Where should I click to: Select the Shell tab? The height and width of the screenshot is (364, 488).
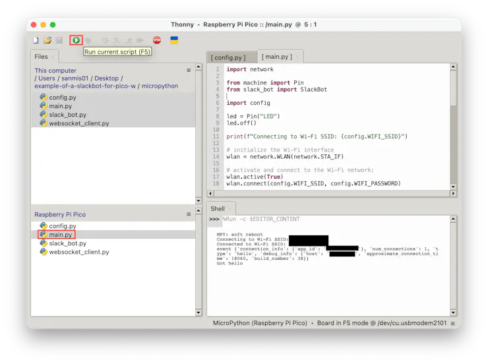(x=218, y=208)
